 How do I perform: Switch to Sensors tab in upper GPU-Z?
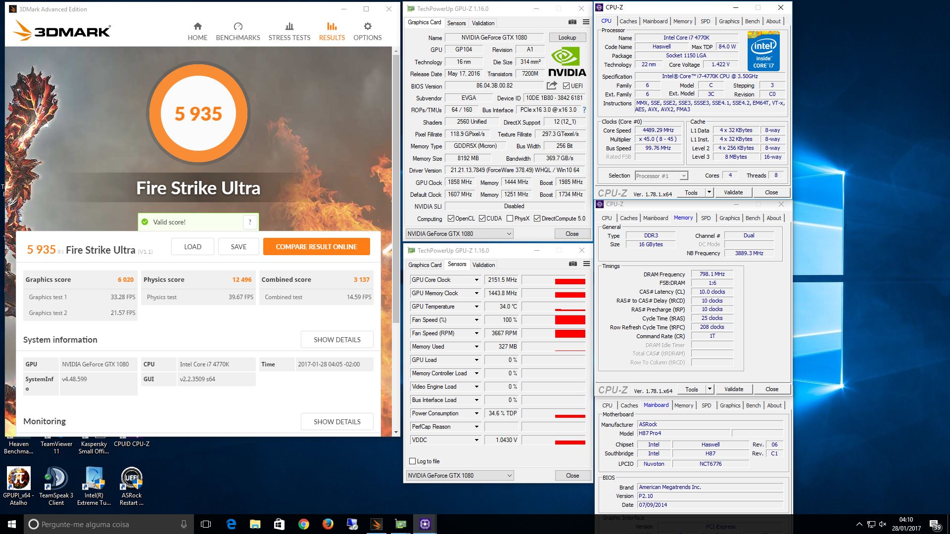pyautogui.click(x=456, y=23)
